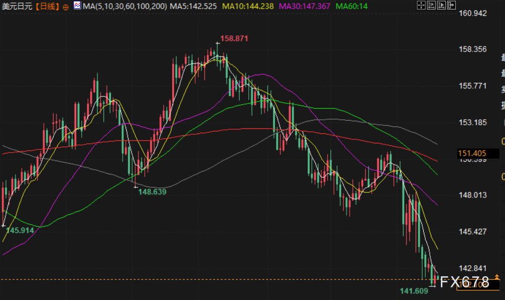The image size is (505, 300).
Task: Open MA(5,10,30,60,100,200) indicator settings
Action: point(124,7)
